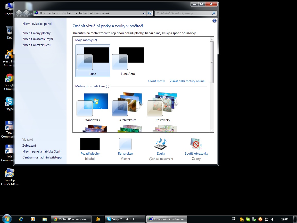297x223 pixels.
Task: Launch Windows Media Player from taskbar
Action: pos(32,219)
